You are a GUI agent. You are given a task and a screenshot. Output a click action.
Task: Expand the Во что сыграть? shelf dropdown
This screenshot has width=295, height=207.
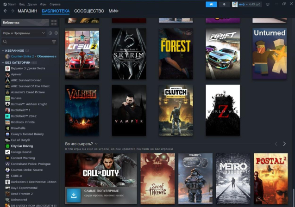click(x=96, y=144)
